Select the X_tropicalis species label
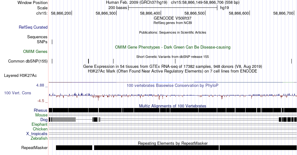The image size is (297, 155). click(37, 134)
